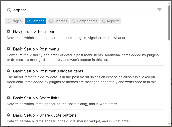
Task: Click the scrollbar down arrow
Action: [x=169, y=124]
